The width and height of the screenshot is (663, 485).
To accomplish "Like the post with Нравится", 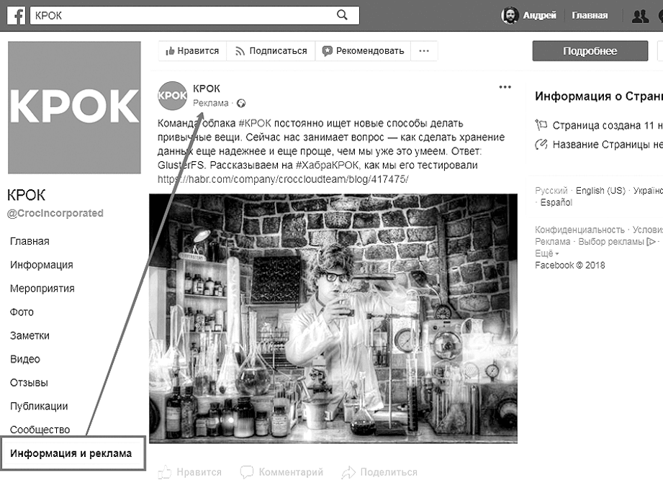I will (x=189, y=472).
